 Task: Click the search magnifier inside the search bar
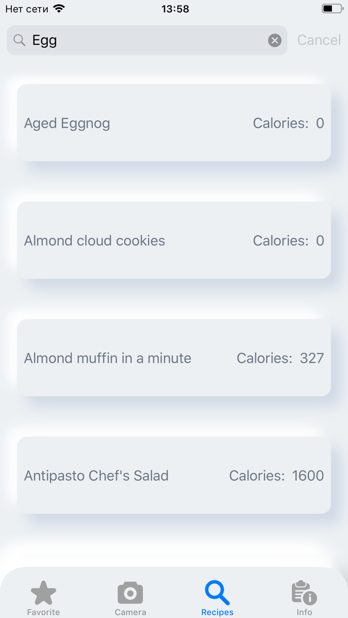[x=19, y=40]
